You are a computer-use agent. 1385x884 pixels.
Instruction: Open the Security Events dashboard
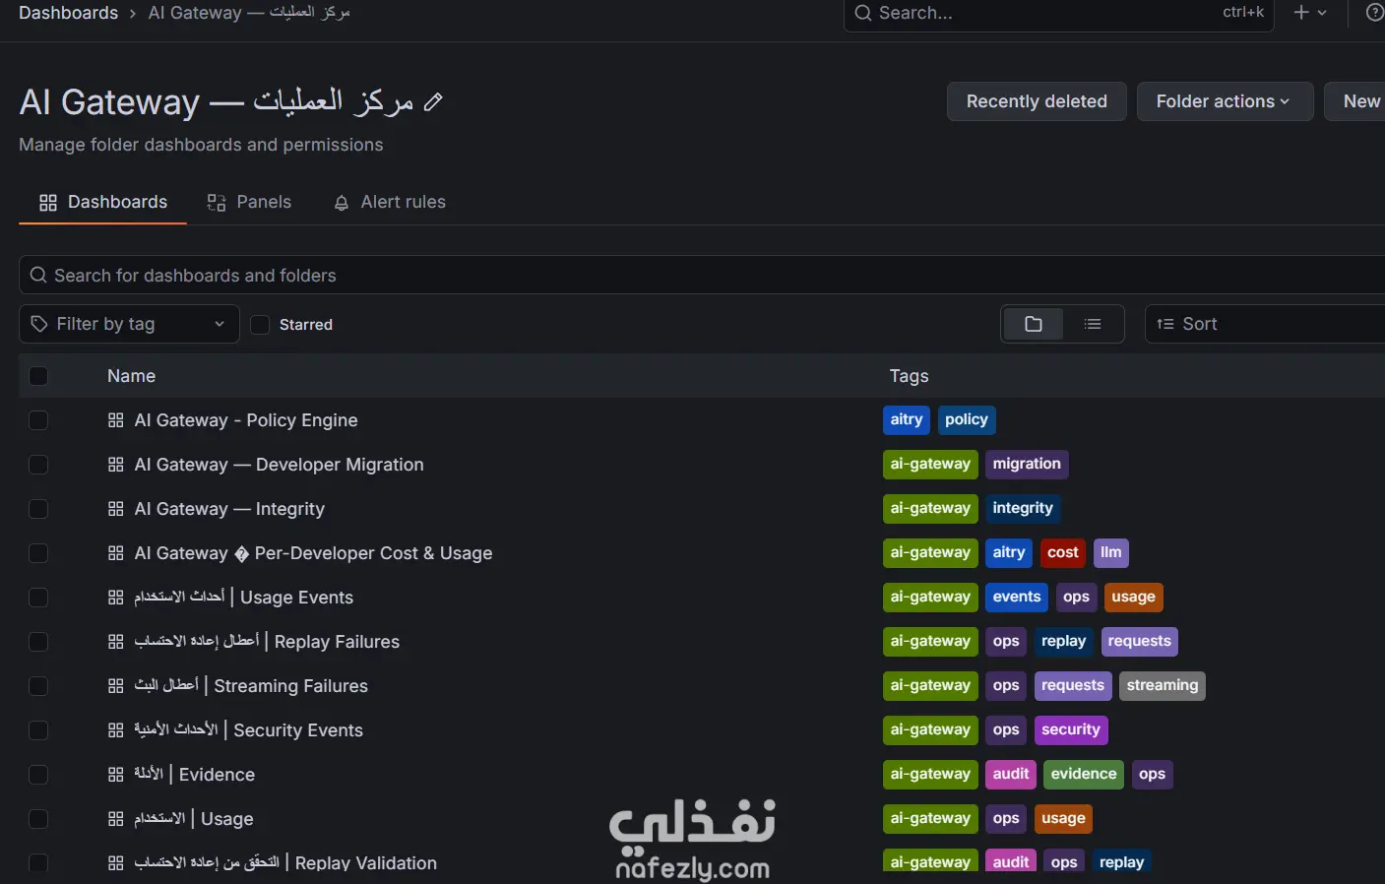248,730
